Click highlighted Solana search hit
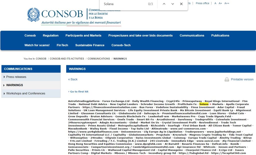Screen dimensions: 256x155 [x=204, y=104]
